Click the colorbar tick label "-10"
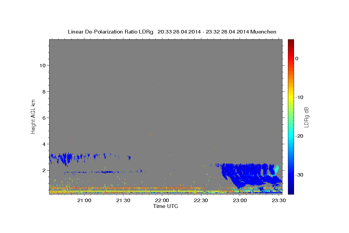Image resolution: width=349 pixels, height=233 pixels. pos(299,97)
